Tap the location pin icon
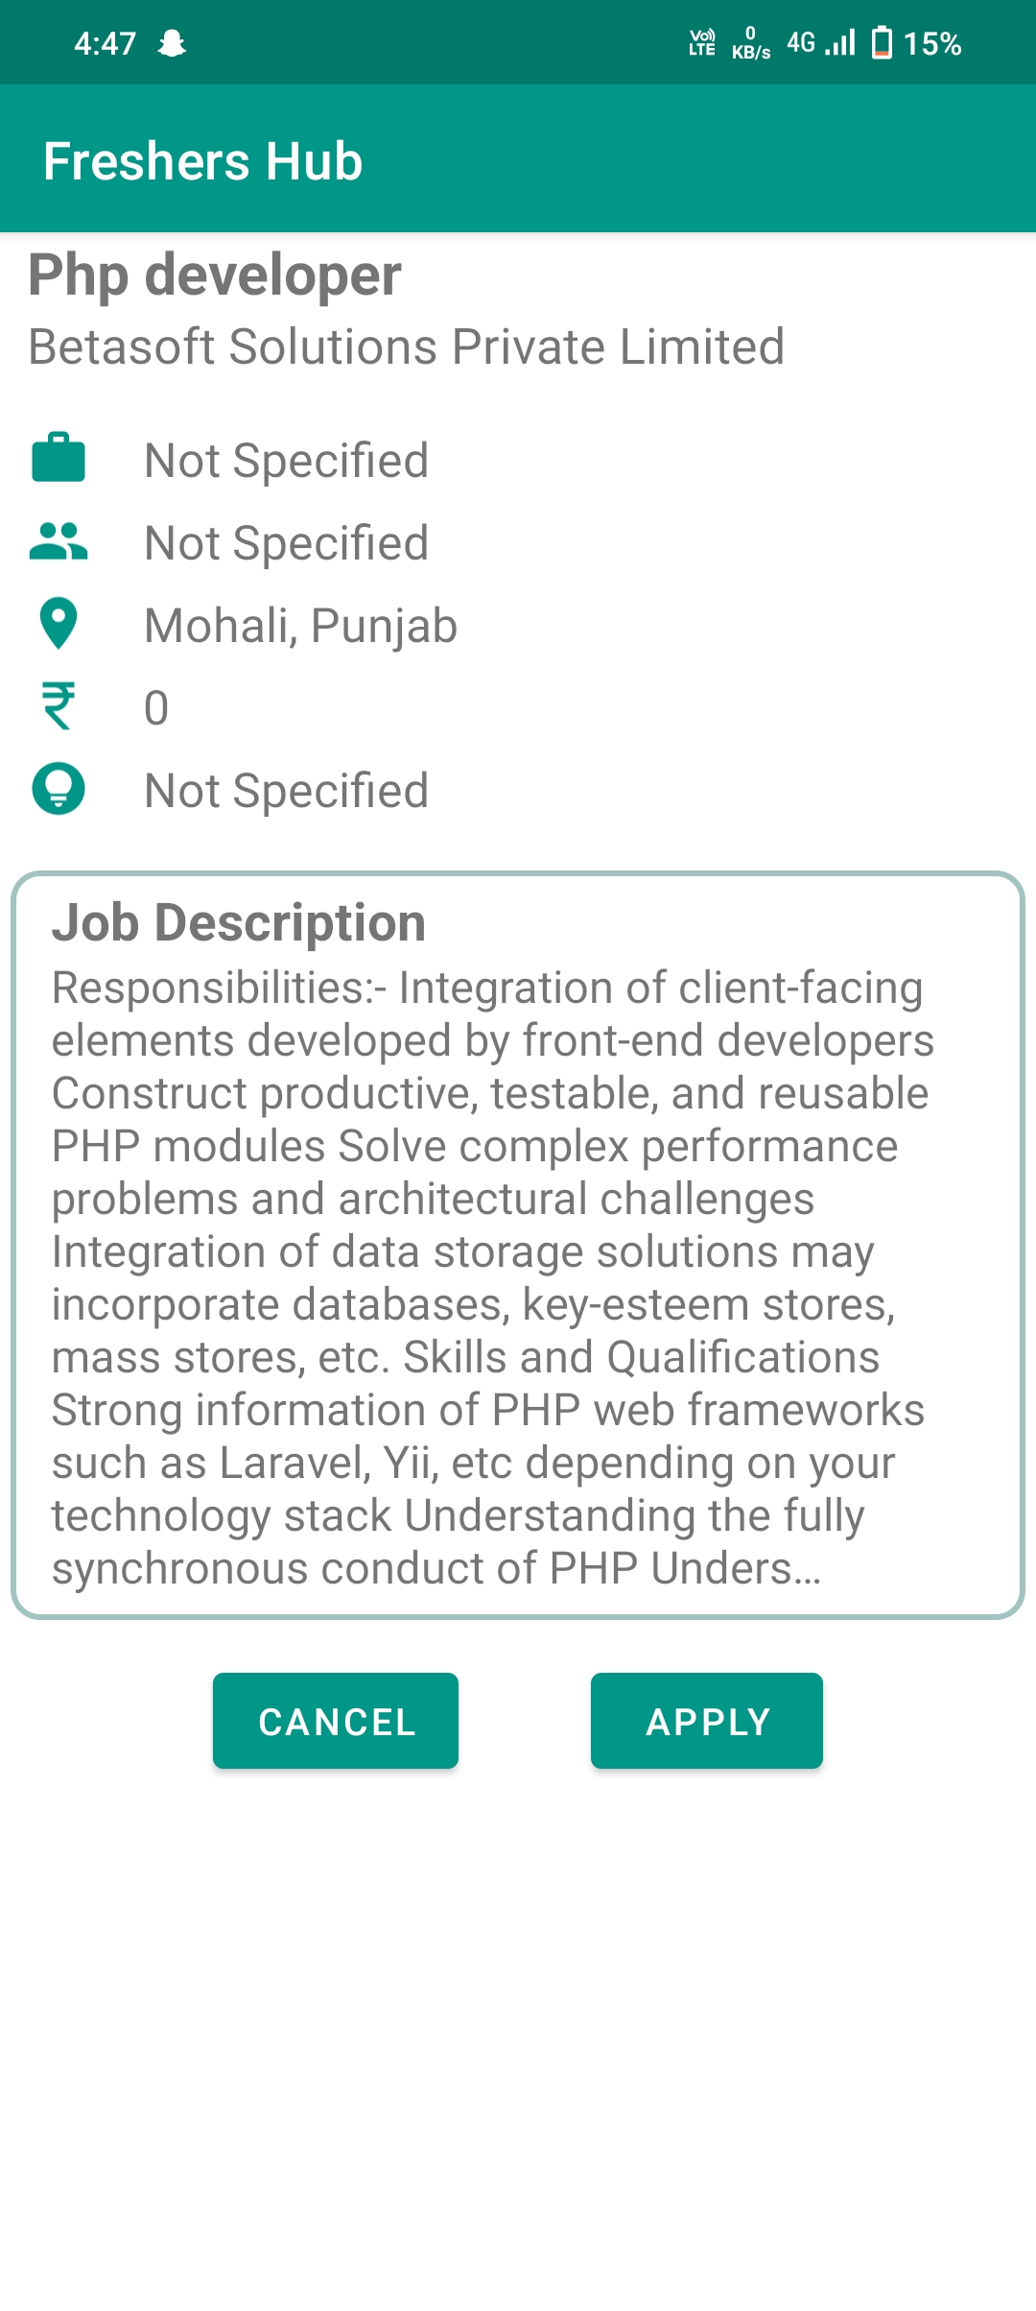1036x2311 pixels. coord(59,624)
